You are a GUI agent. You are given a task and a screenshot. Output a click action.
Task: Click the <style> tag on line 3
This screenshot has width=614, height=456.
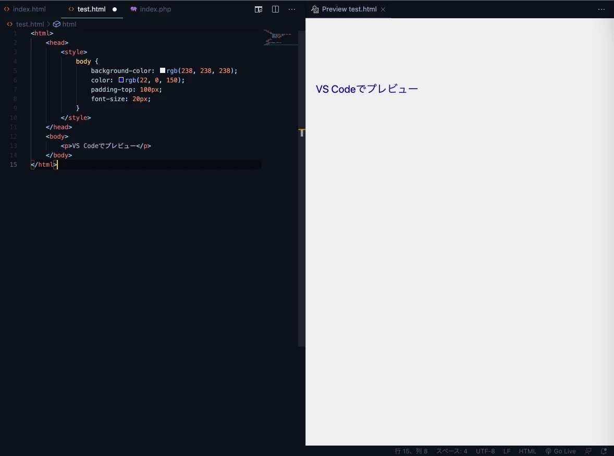74,52
